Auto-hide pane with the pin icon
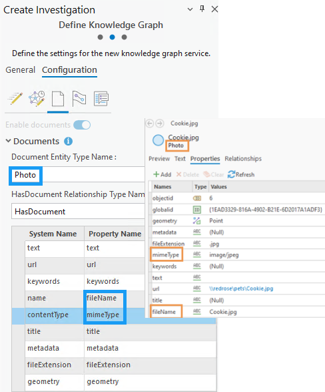Viewport: 325px width, 392px height. coord(202,9)
